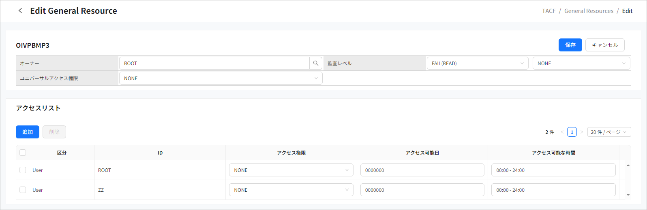Edit access time field for ROOT row
Viewport: 647px width, 210px height.
coord(553,170)
